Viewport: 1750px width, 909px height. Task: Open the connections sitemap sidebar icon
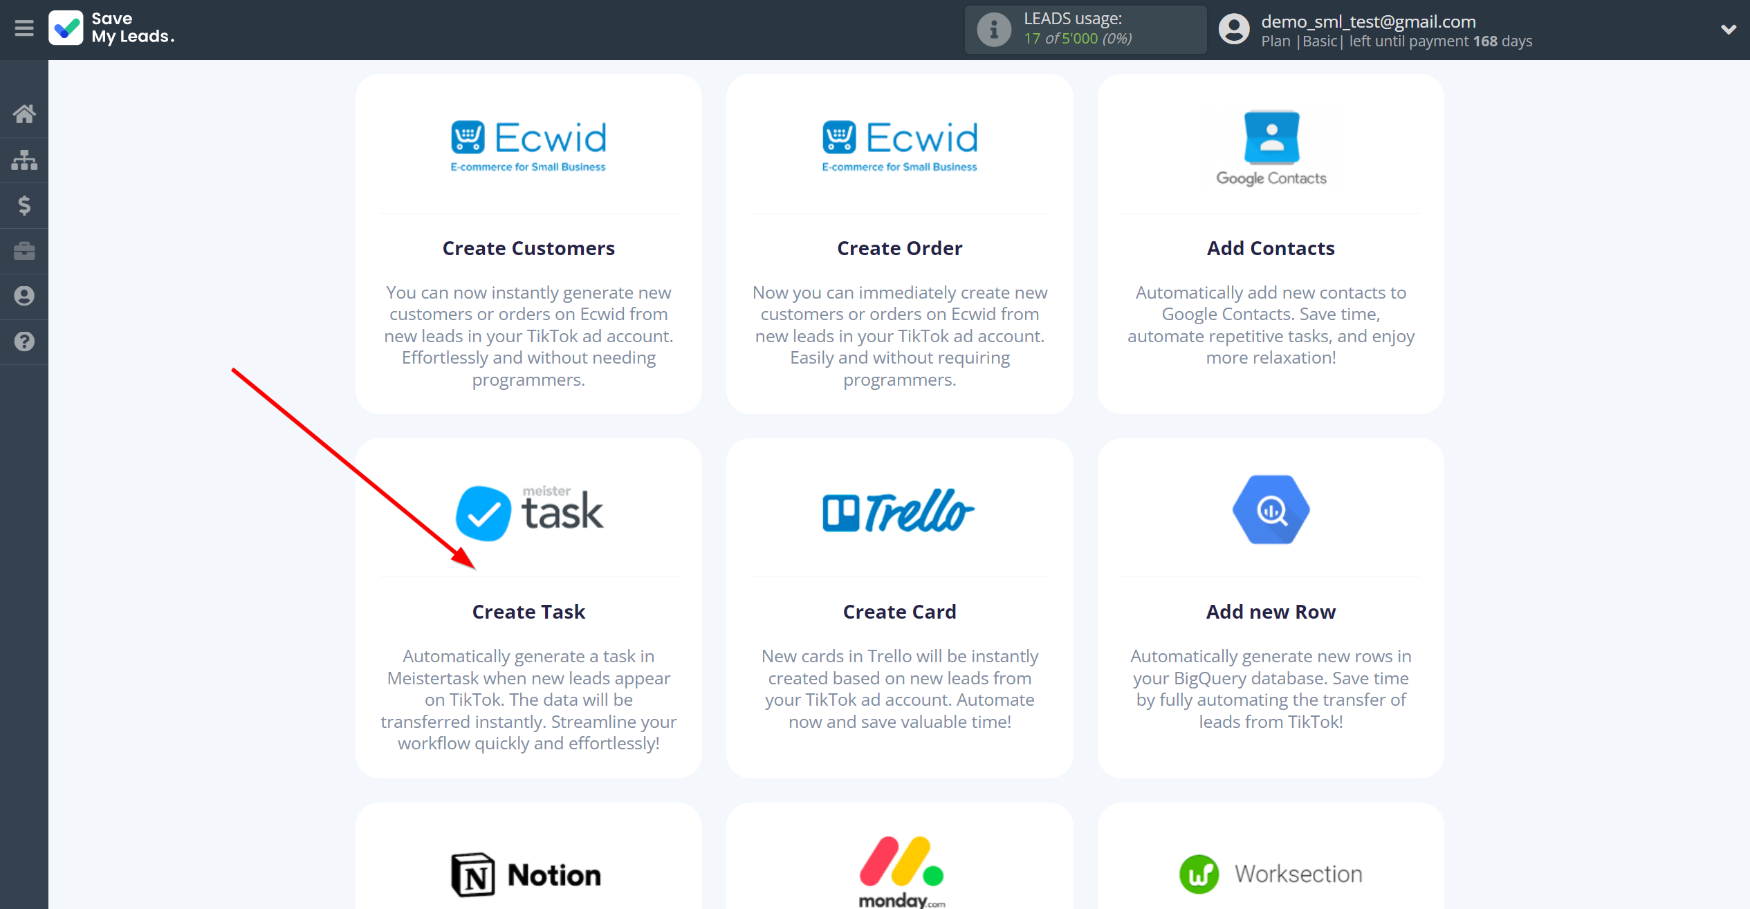(x=24, y=160)
